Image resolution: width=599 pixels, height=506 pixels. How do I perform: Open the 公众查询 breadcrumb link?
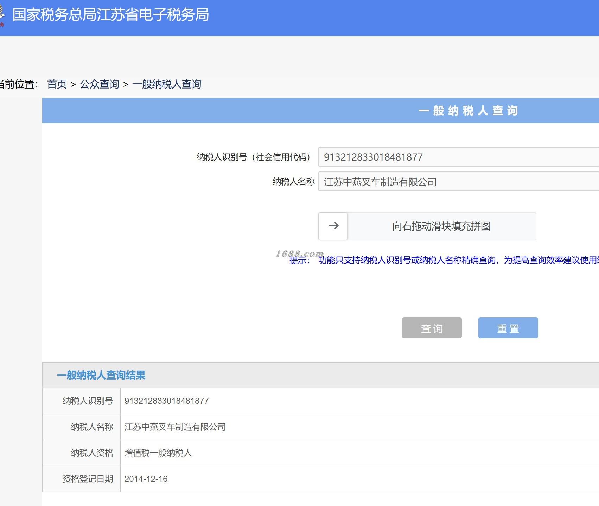tap(100, 84)
